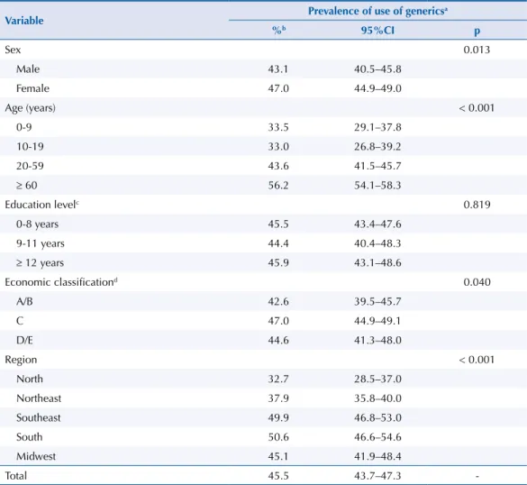This screenshot has width=527, height=485.
Task: Select the '≥ 60' age group label
Action: tap(26, 186)
